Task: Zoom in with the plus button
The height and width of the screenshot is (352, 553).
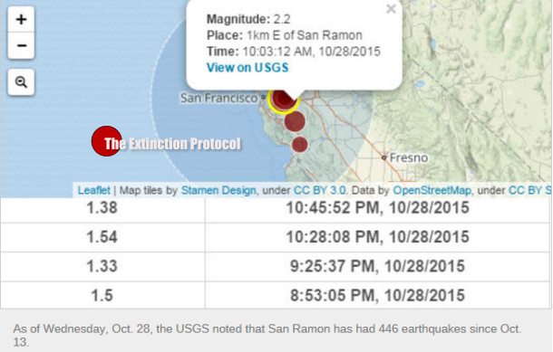Action: (x=21, y=19)
